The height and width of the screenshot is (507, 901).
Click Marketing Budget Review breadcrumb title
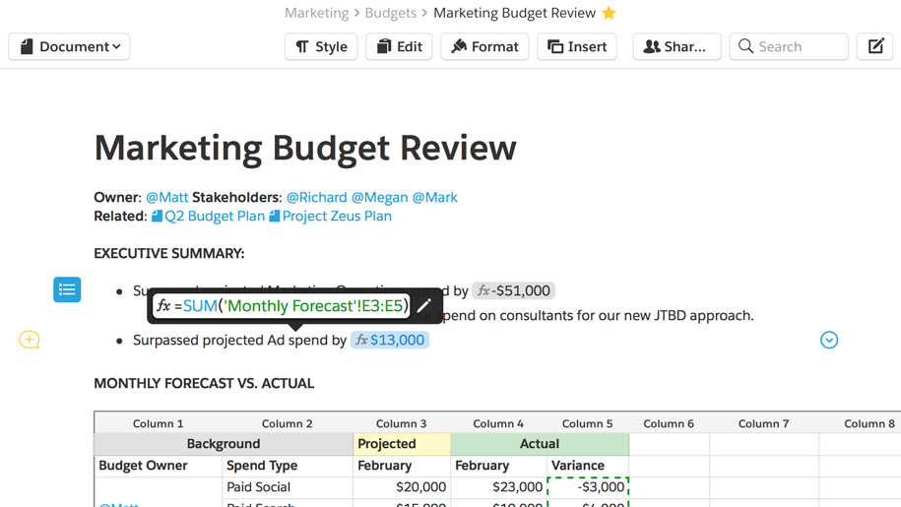pos(514,13)
